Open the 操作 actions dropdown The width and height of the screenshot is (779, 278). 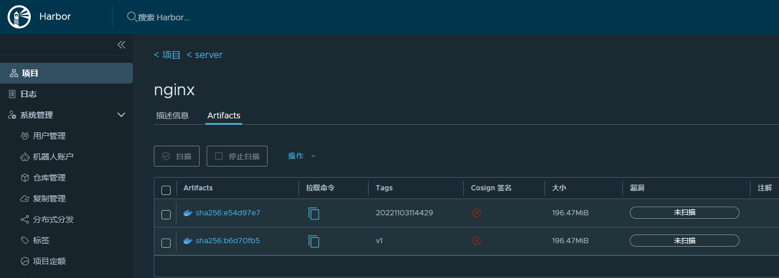[x=302, y=156]
